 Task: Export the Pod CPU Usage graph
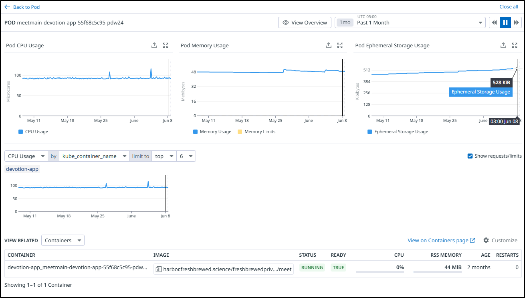pyautogui.click(x=154, y=45)
